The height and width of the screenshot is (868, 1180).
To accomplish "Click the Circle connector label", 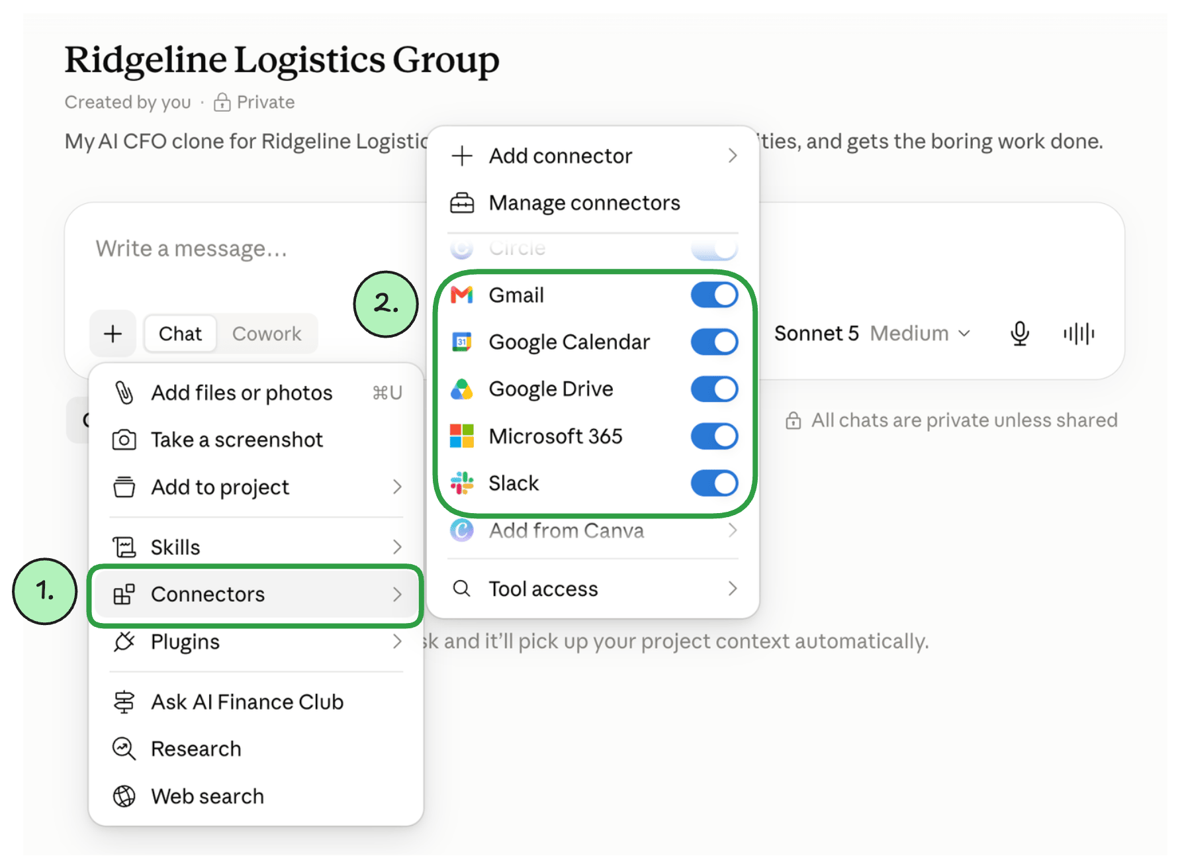I will pos(518,248).
